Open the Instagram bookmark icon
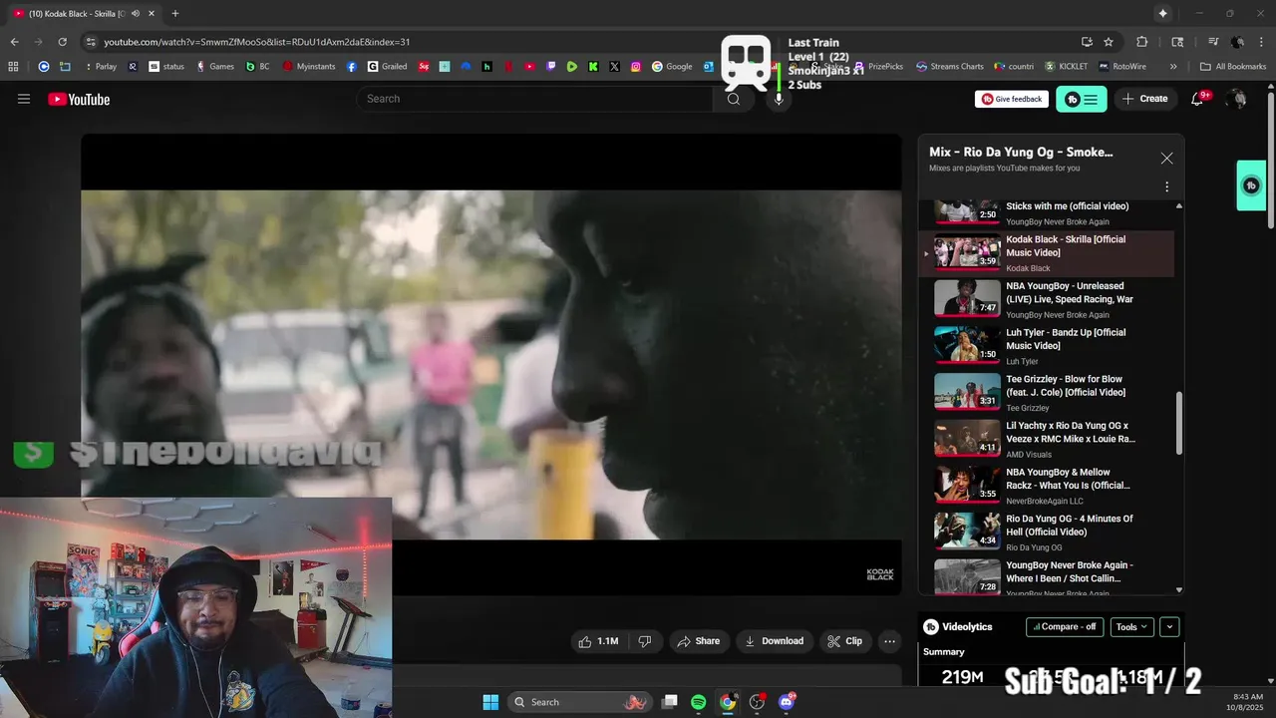Screen dimensions: 1276x718 click(x=635, y=67)
